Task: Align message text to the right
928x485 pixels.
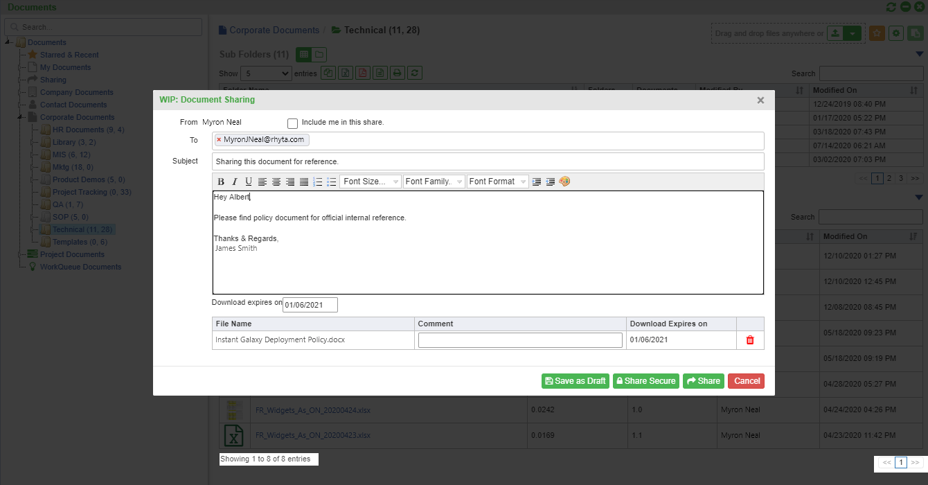Action: pos(290,182)
